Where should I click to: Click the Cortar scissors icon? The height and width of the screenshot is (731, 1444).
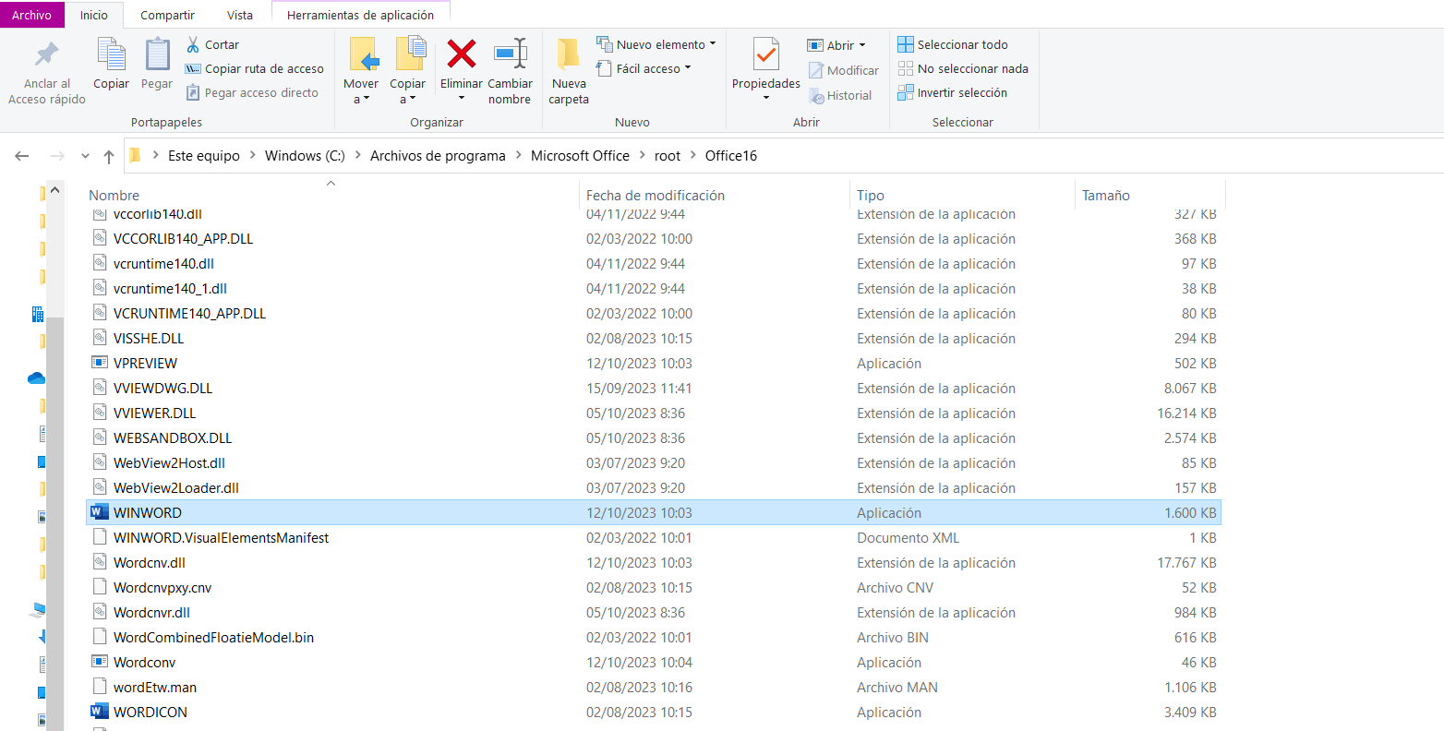click(193, 44)
